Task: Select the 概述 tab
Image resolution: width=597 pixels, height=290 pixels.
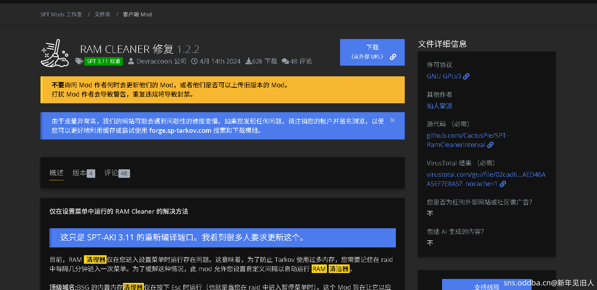Action: coord(57,173)
